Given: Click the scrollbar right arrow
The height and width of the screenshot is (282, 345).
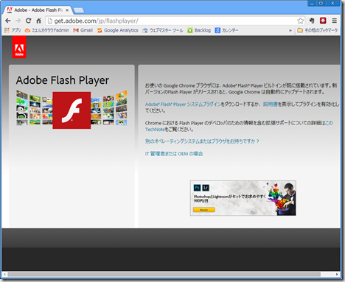Looking at the screenshot, I should (337, 275).
